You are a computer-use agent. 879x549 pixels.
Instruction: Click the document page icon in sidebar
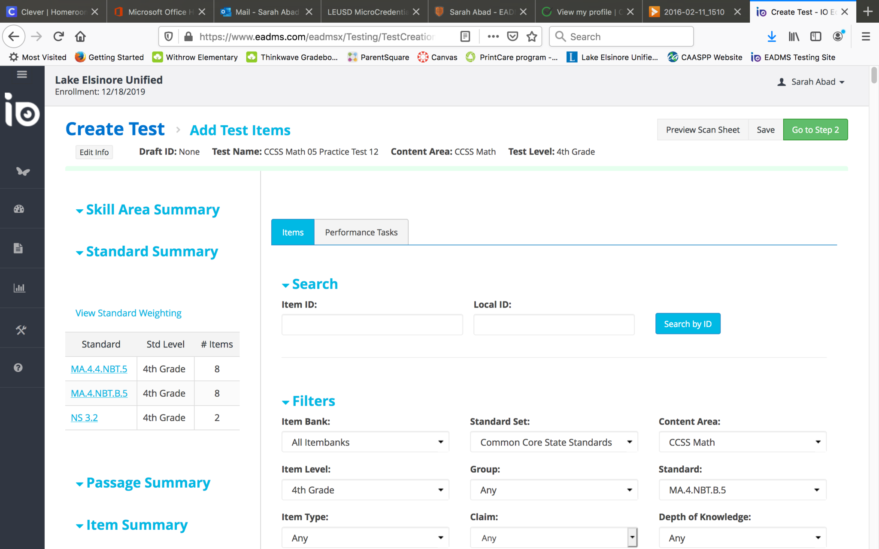point(18,248)
